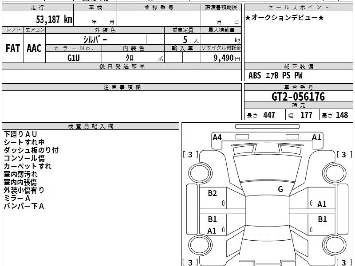The height and width of the screenshot is (266, 355).
Task: Select inspector note カーペットすれ
Action: tap(28, 166)
